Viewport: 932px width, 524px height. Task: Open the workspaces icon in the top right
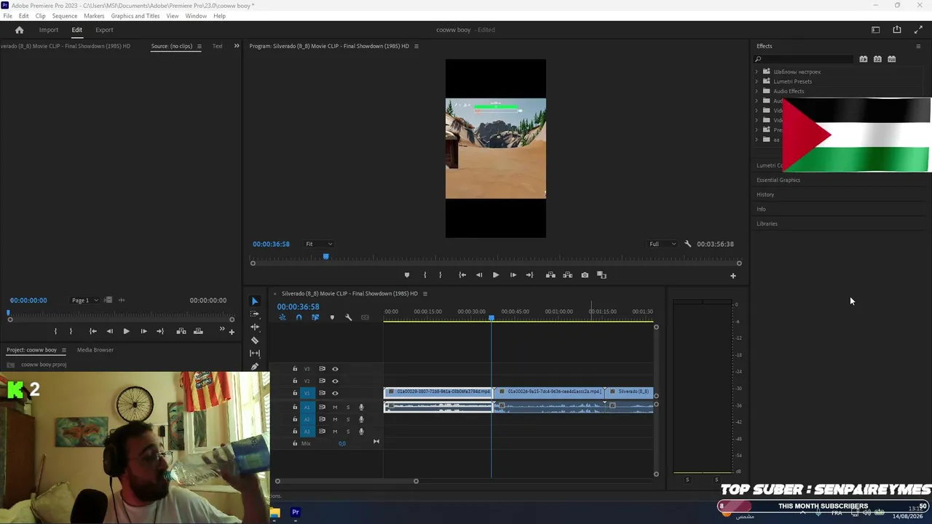pos(876,30)
